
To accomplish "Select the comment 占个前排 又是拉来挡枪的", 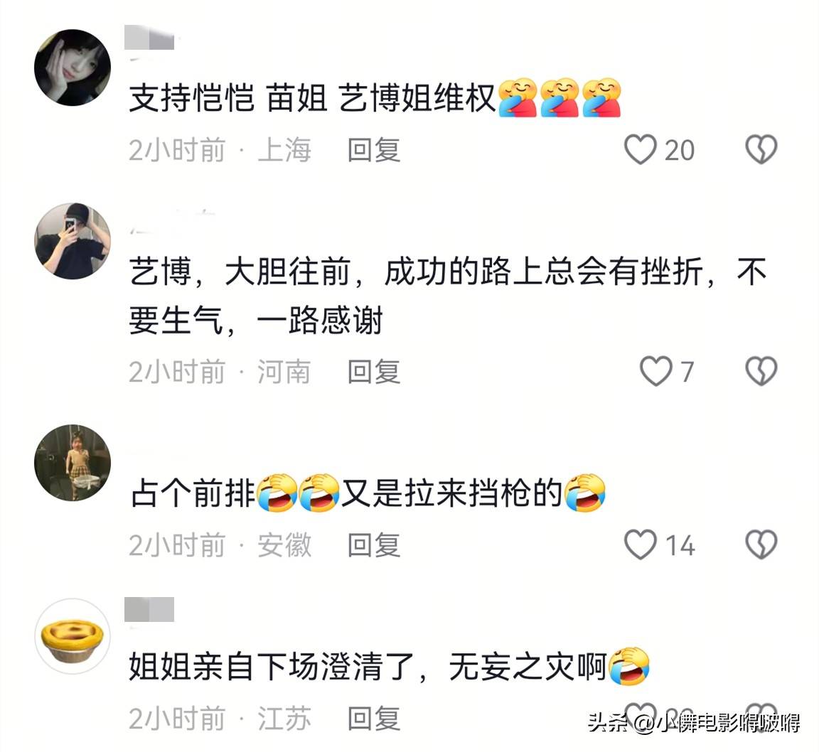I will point(368,493).
